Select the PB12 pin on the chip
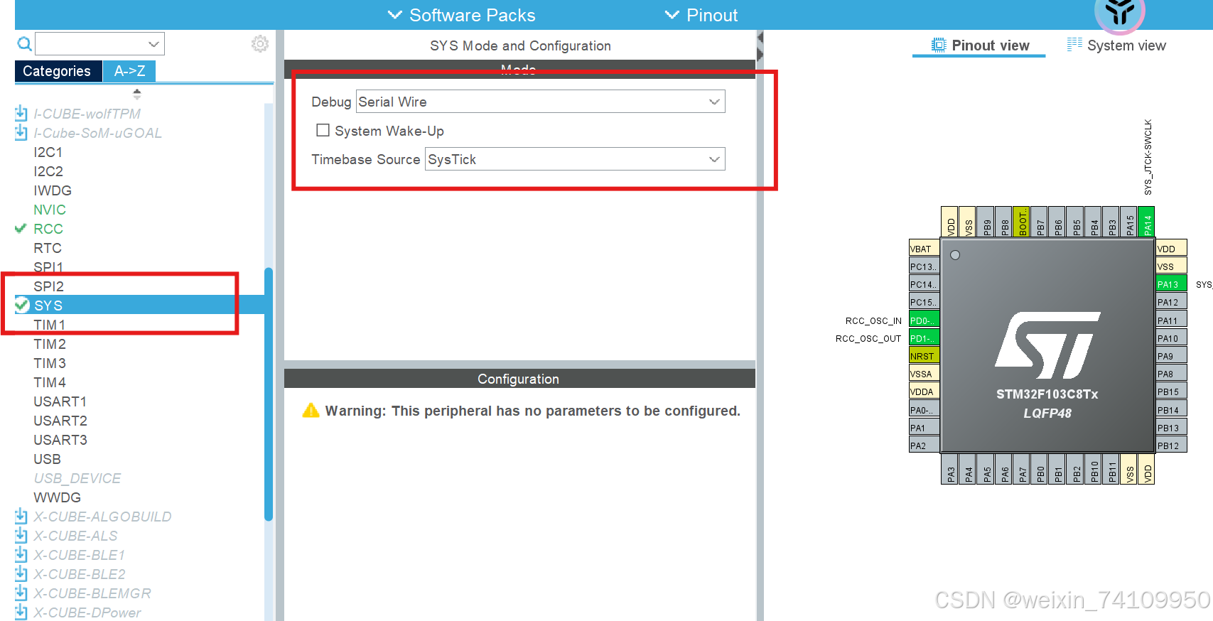Screen dimensions: 1213x621 pos(1171,445)
